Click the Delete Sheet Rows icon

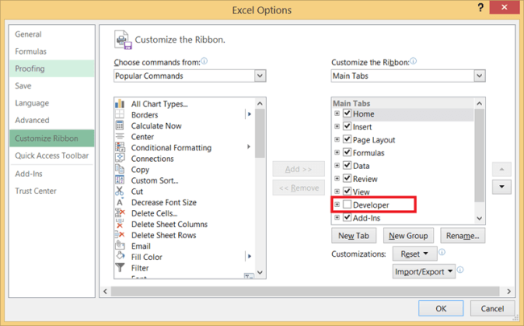coord(120,235)
